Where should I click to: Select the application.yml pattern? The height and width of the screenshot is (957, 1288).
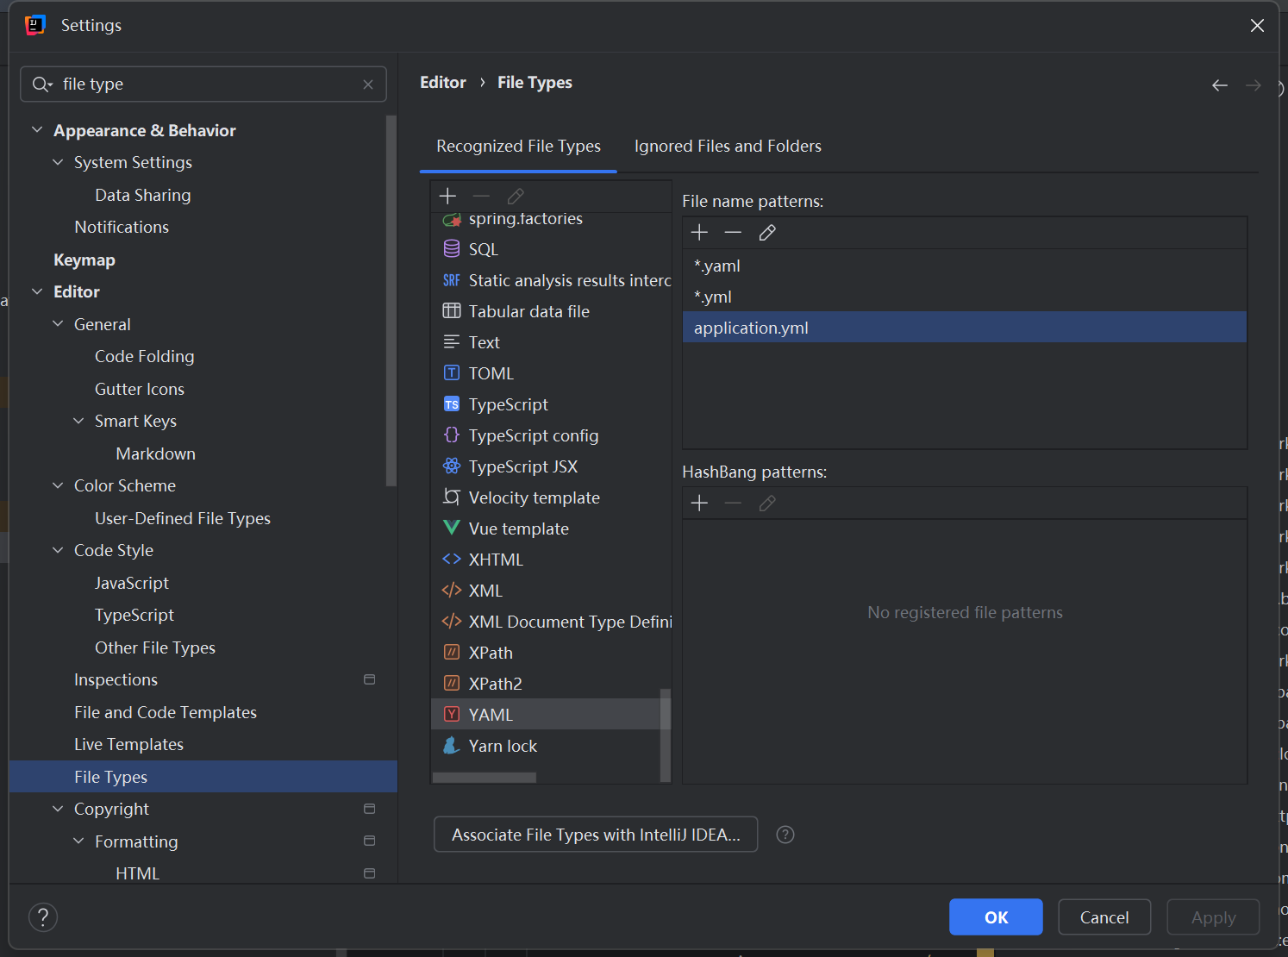(964, 328)
